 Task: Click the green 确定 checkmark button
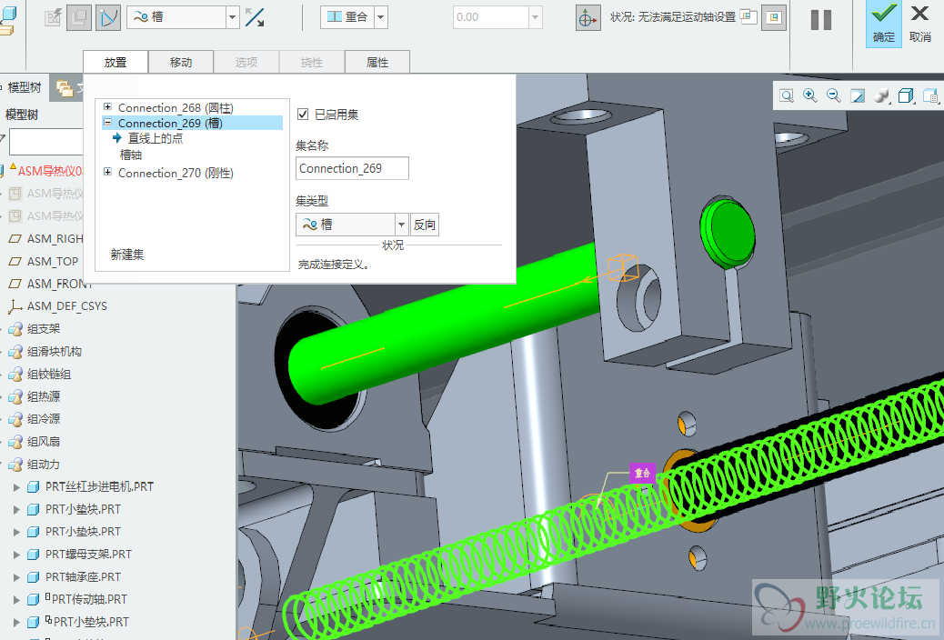coord(883,23)
